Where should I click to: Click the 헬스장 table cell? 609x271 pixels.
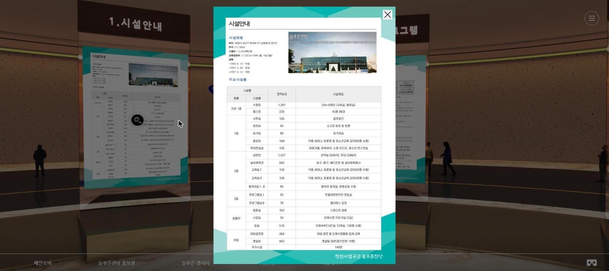(x=257, y=112)
